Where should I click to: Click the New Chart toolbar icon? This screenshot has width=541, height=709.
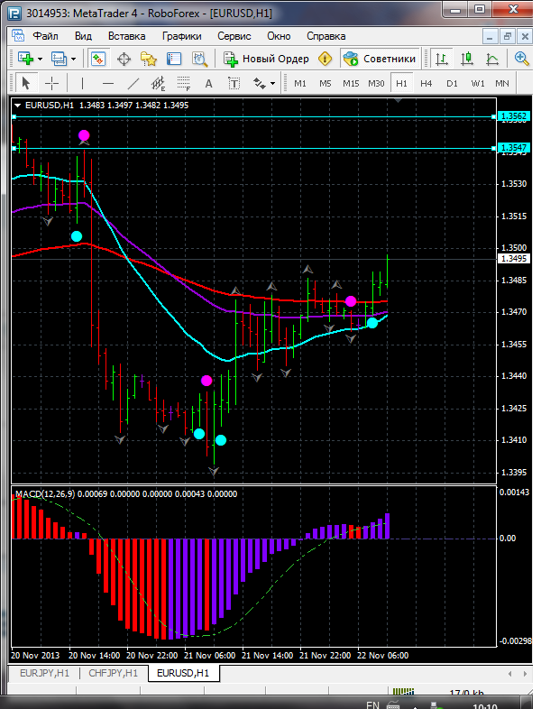[x=26, y=59]
